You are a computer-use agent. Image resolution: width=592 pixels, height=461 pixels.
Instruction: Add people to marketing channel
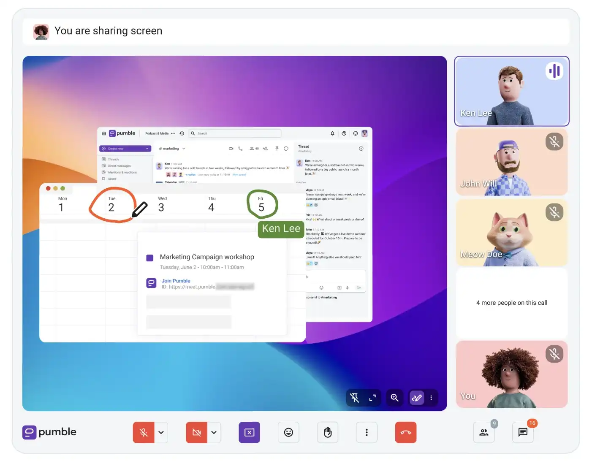coord(266,149)
